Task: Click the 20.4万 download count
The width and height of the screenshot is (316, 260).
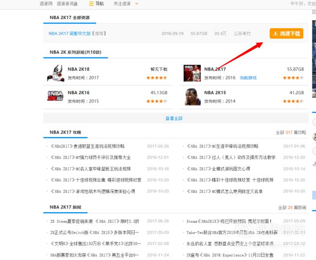Action: [220, 34]
